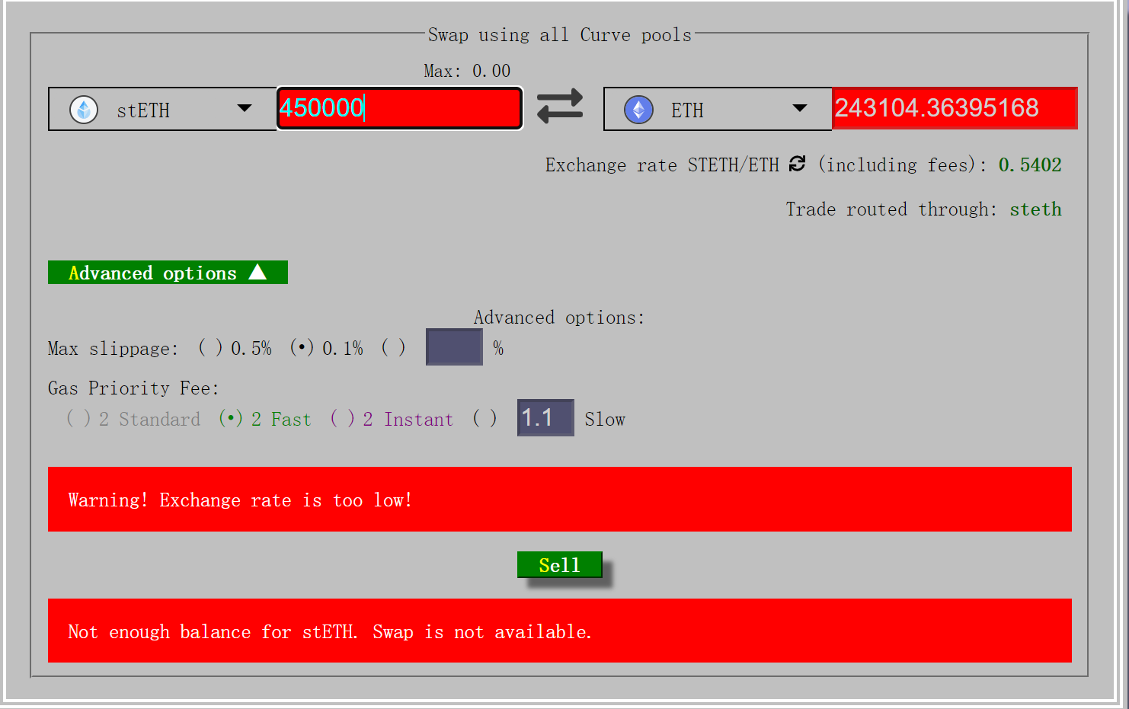Select the custom Slow gas fee radio
The image size is (1129, 709).
(485, 419)
